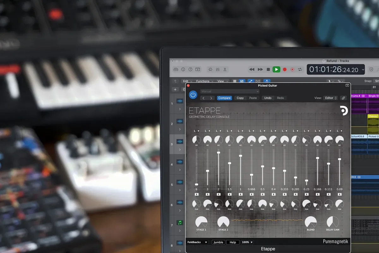Viewport: 379px width, 253px height.
Task: Click the BLEND knob
Action: pos(311,222)
